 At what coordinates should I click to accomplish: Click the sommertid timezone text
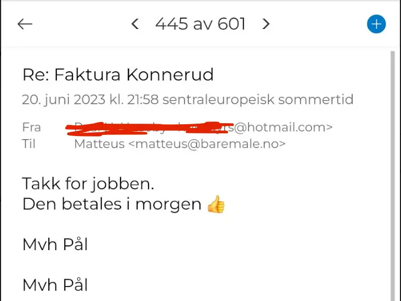pyautogui.click(x=316, y=100)
